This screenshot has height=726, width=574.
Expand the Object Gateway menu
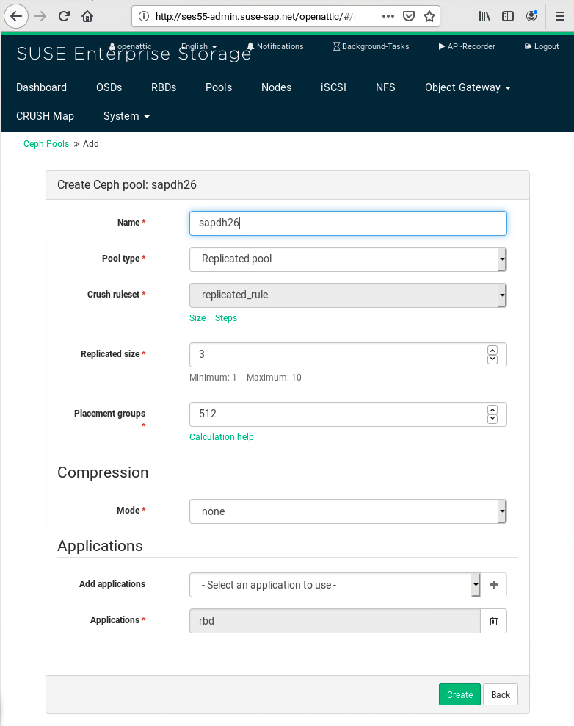(467, 87)
